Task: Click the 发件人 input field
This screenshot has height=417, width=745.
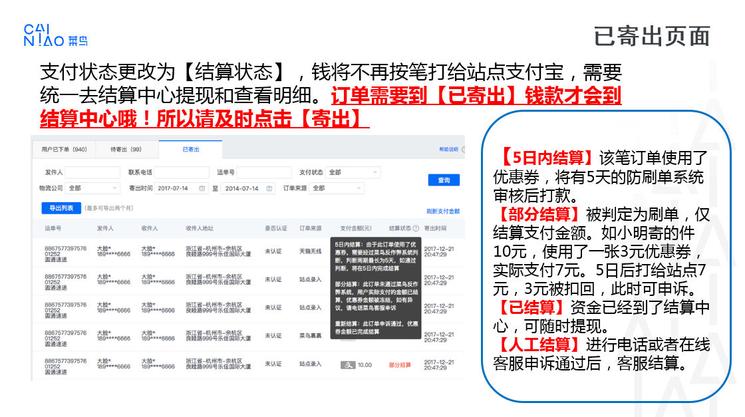Action: [x=92, y=172]
